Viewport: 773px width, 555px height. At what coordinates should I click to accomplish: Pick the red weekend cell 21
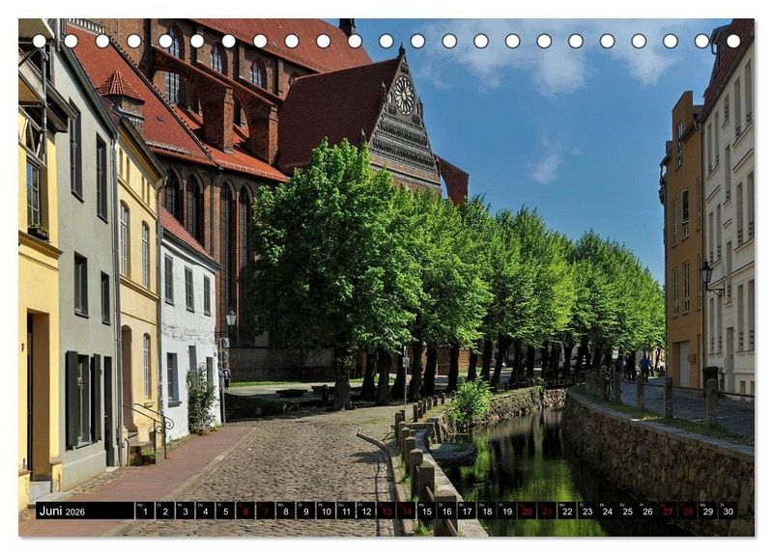[x=547, y=511]
